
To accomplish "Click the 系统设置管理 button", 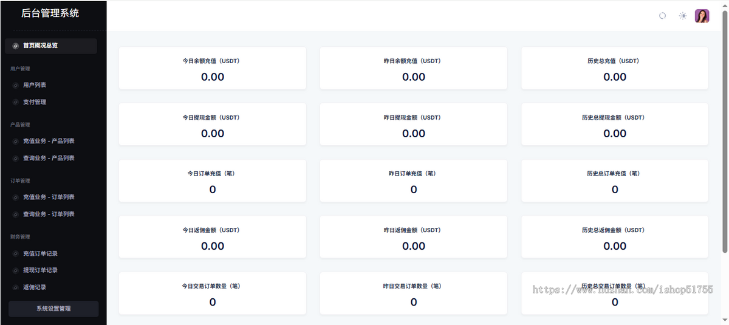I will pyautogui.click(x=53, y=309).
